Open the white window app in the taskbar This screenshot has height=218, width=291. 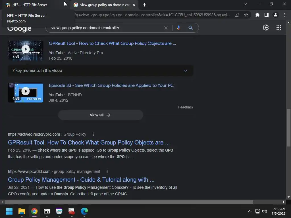(x=59, y=211)
